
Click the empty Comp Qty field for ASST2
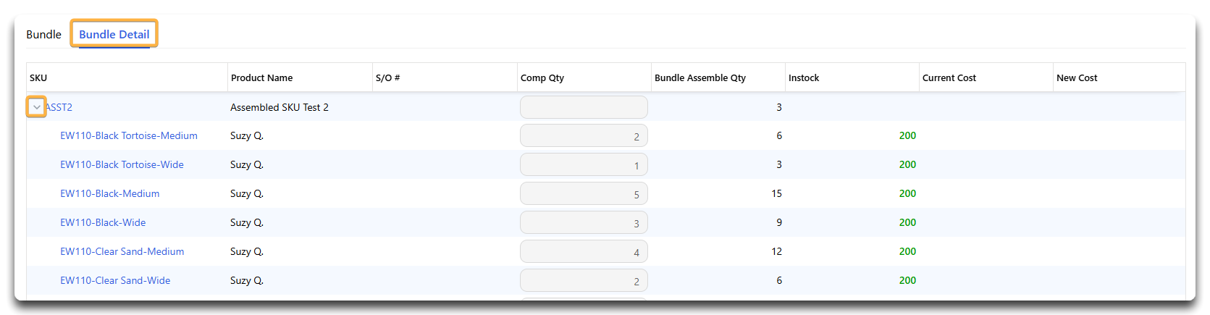click(584, 107)
